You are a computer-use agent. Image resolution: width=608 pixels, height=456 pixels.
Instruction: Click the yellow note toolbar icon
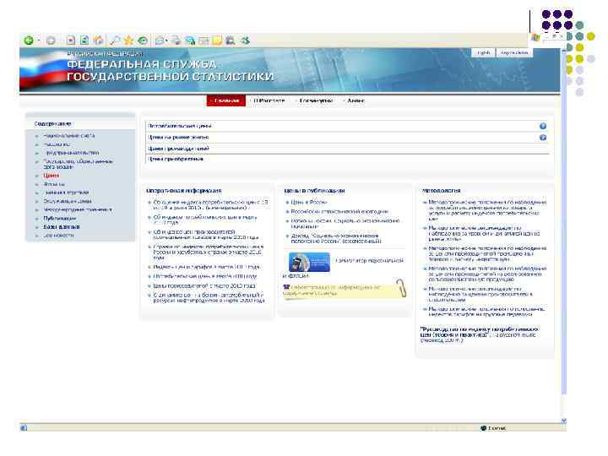point(217,41)
